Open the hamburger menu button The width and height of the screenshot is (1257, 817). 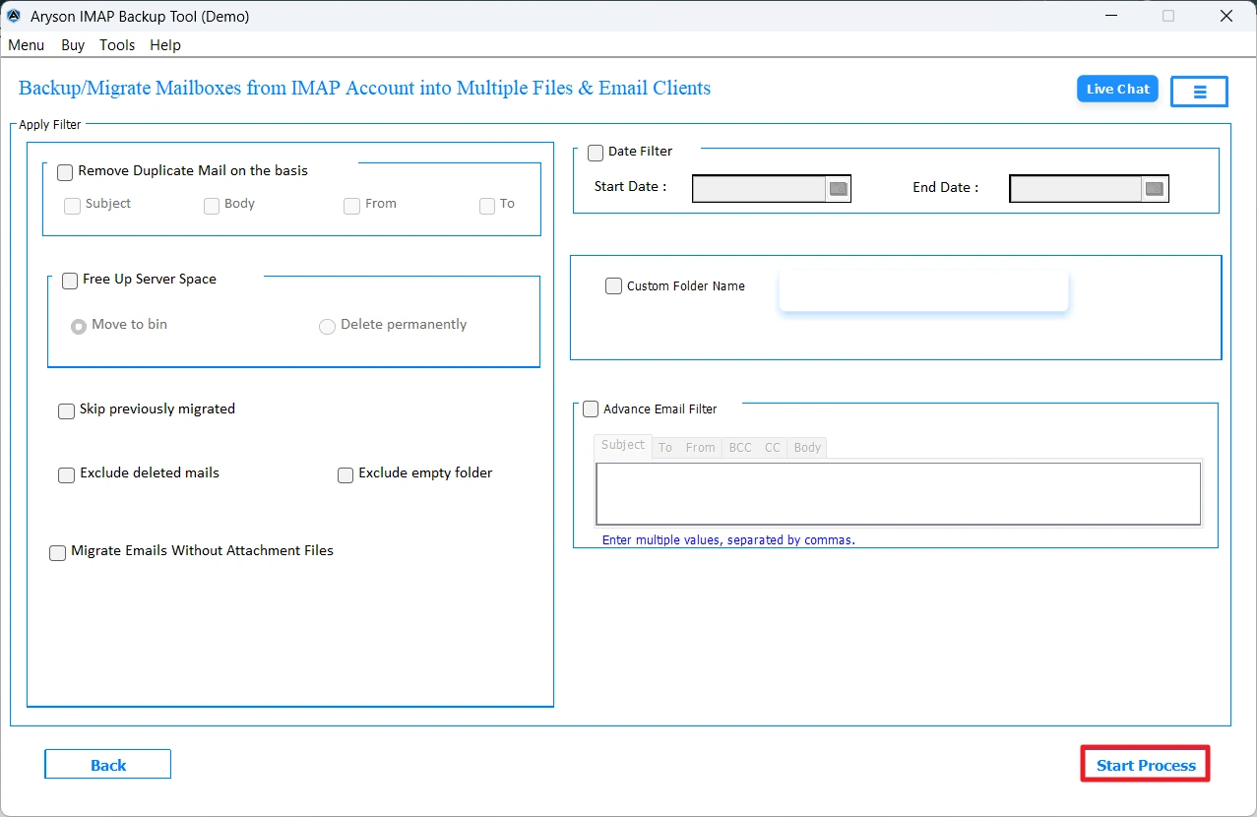point(1200,91)
